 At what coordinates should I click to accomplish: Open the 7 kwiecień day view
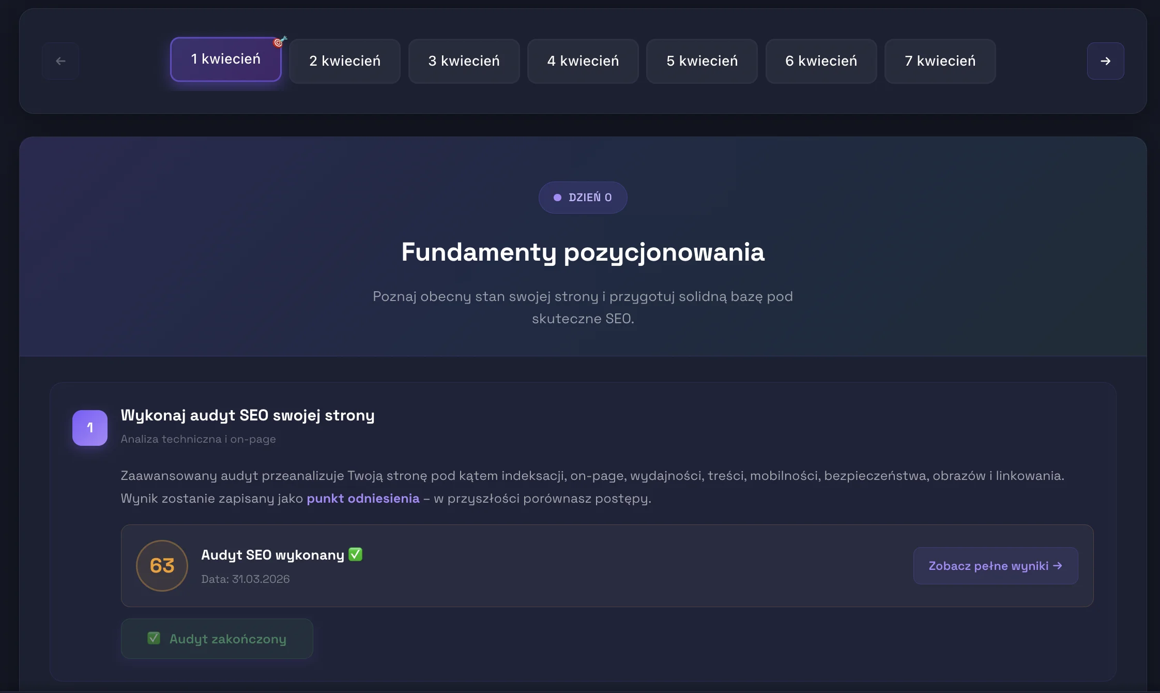(940, 61)
